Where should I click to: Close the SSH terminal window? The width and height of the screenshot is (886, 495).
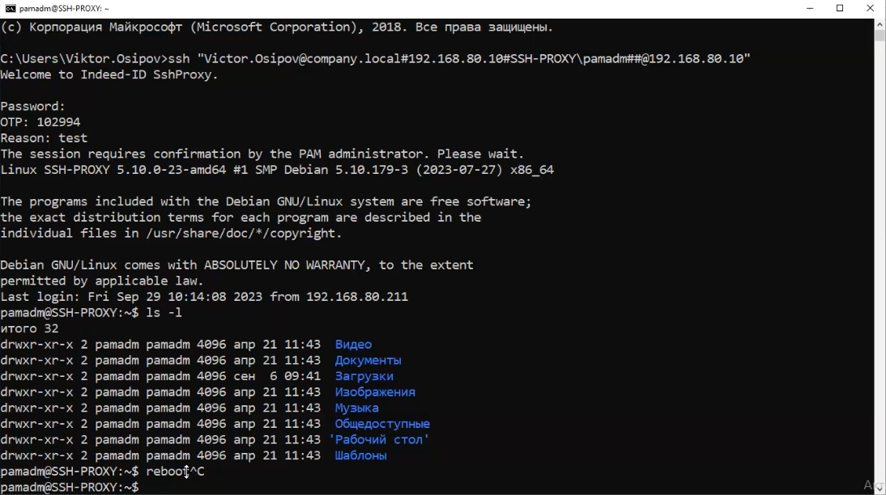click(870, 9)
